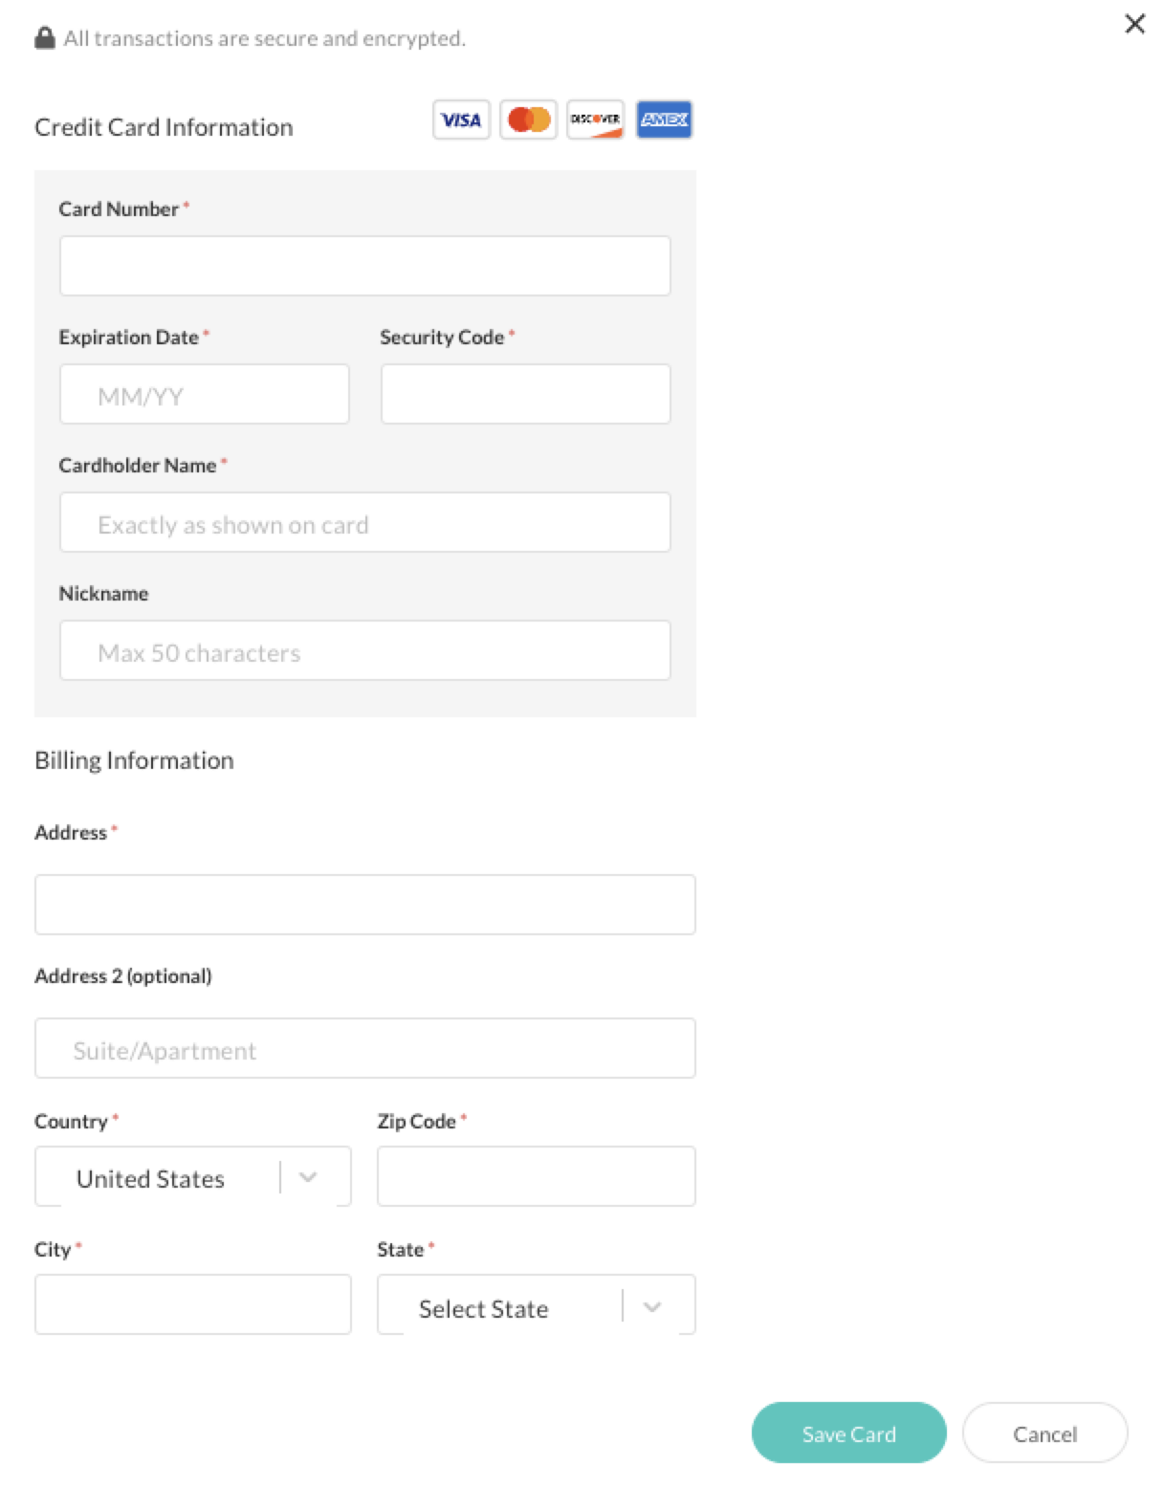Click the Cardholder Name input field
Screen dimensions: 1165x1488
click(x=364, y=522)
